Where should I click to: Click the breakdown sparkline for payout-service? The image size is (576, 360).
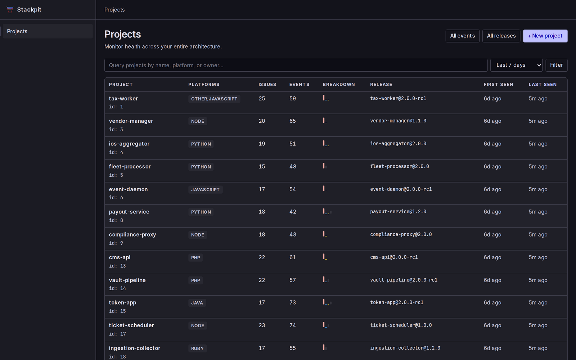pyautogui.click(x=327, y=211)
